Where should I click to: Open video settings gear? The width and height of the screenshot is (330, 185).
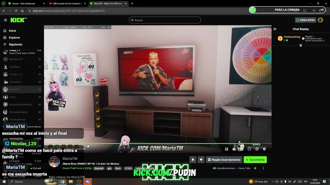[x=264, y=149]
